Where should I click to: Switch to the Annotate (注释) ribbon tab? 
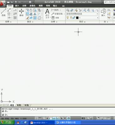(24, 6)
